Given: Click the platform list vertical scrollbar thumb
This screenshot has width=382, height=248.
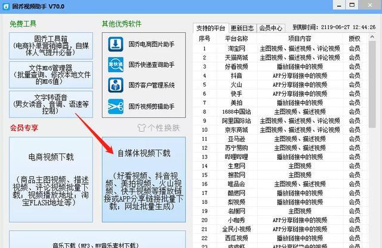Looking at the screenshot, I should click(x=372, y=84).
